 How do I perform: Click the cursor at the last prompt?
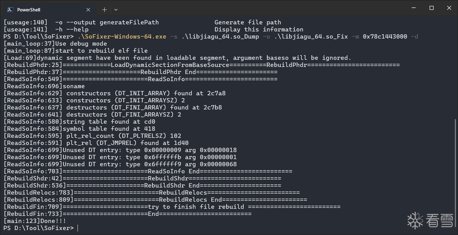click(x=78, y=228)
